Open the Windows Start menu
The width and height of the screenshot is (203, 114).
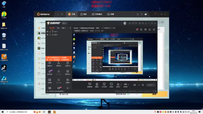[x=3, y=112]
